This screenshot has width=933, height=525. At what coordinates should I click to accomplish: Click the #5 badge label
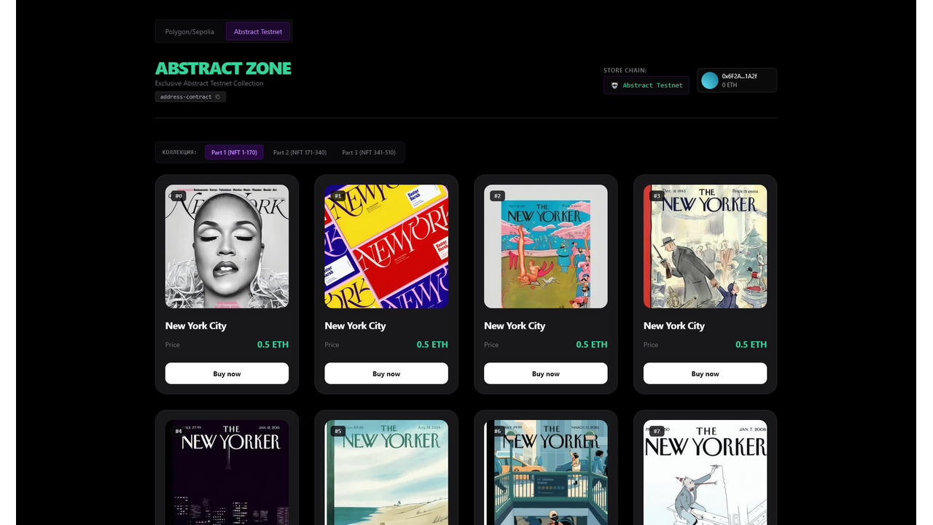pos(337,431)
